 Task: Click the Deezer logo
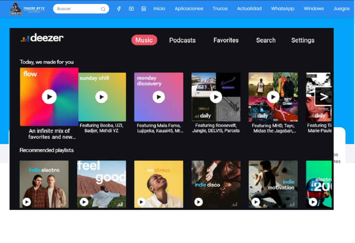tap(42, 38)
